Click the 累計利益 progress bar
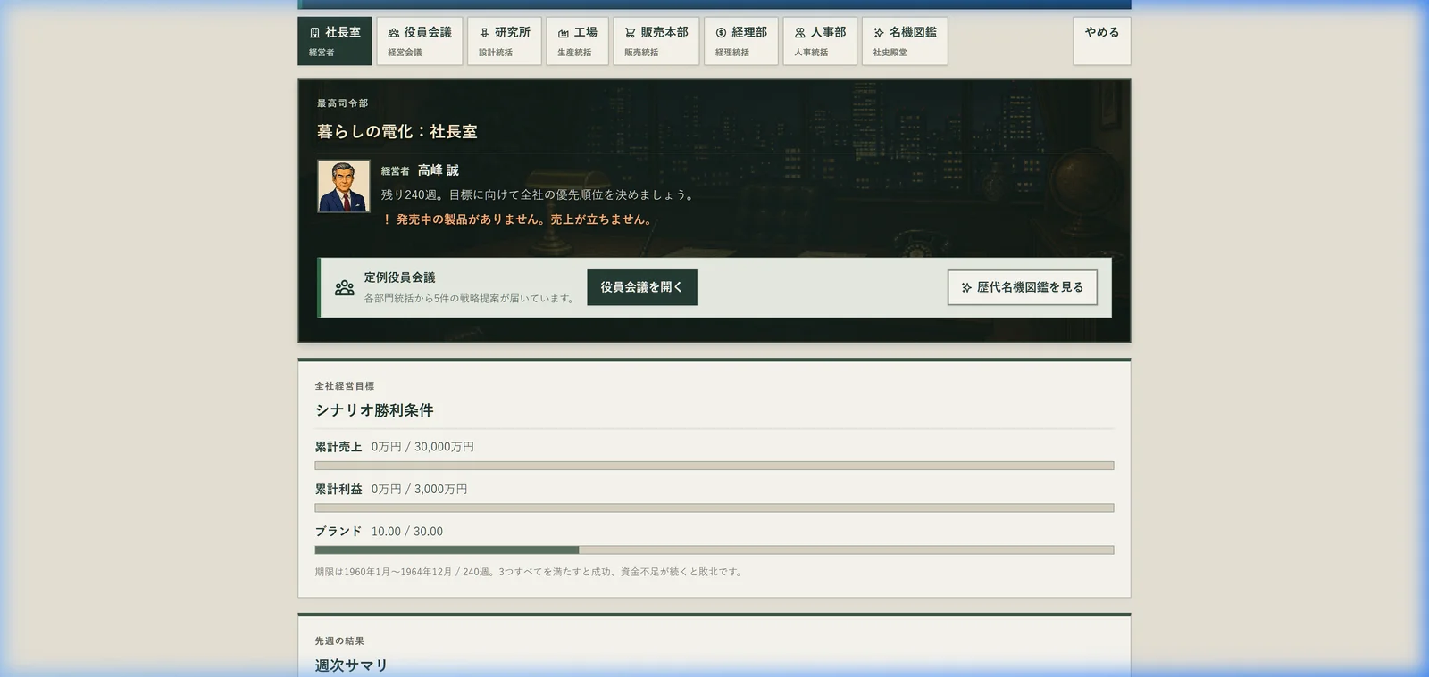Viewport: 1429px width, 677px height. pos(714,508)
